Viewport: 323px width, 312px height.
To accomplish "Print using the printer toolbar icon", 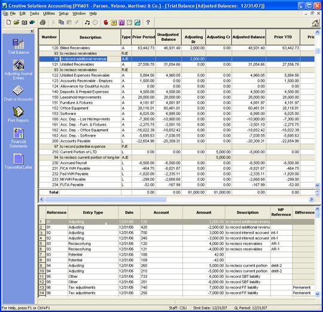I will tap(42, 22).
